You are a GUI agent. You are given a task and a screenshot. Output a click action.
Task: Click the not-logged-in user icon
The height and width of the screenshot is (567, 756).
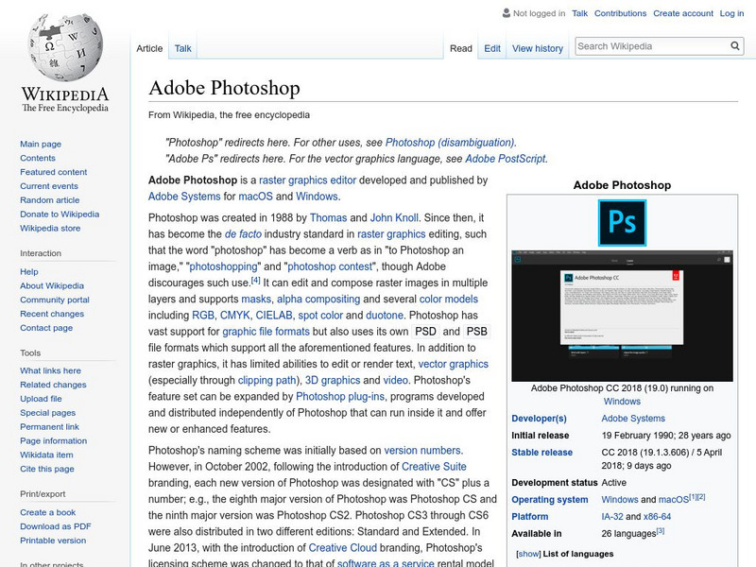coord(507,13)
